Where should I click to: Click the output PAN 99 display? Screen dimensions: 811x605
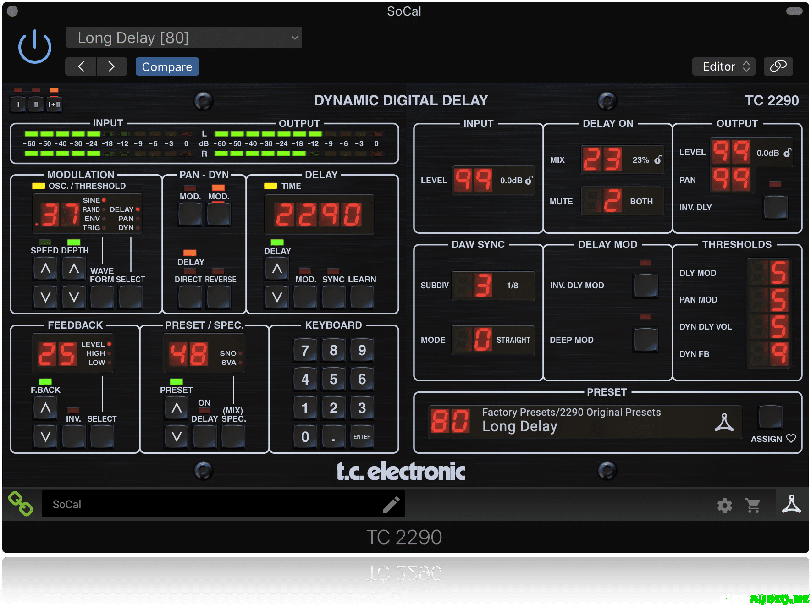731,179
